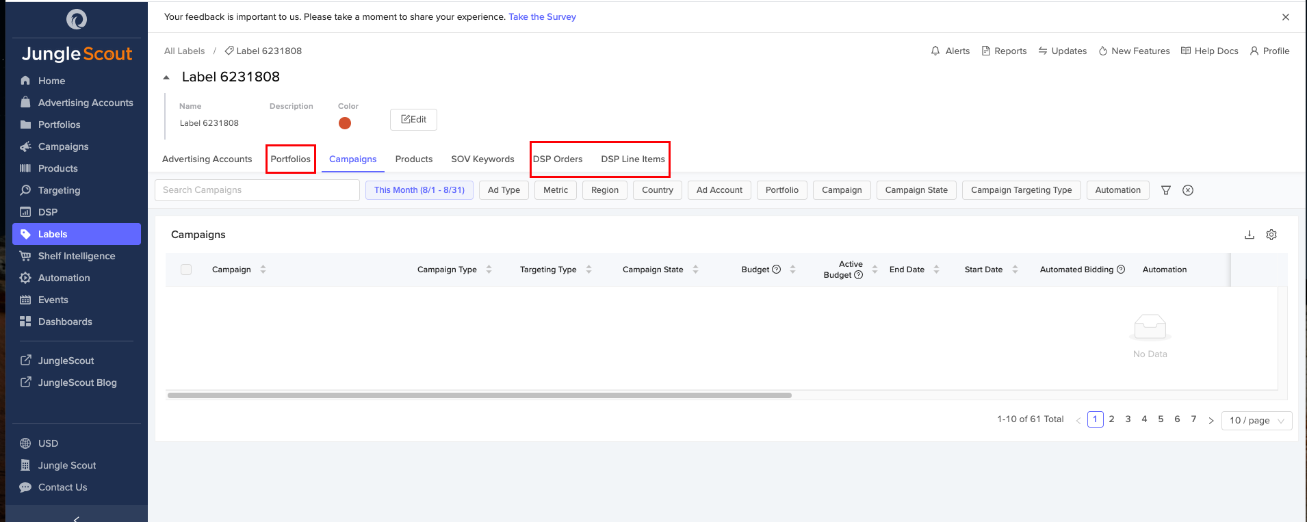Open the Campaign filter button

tap(842, 190)
